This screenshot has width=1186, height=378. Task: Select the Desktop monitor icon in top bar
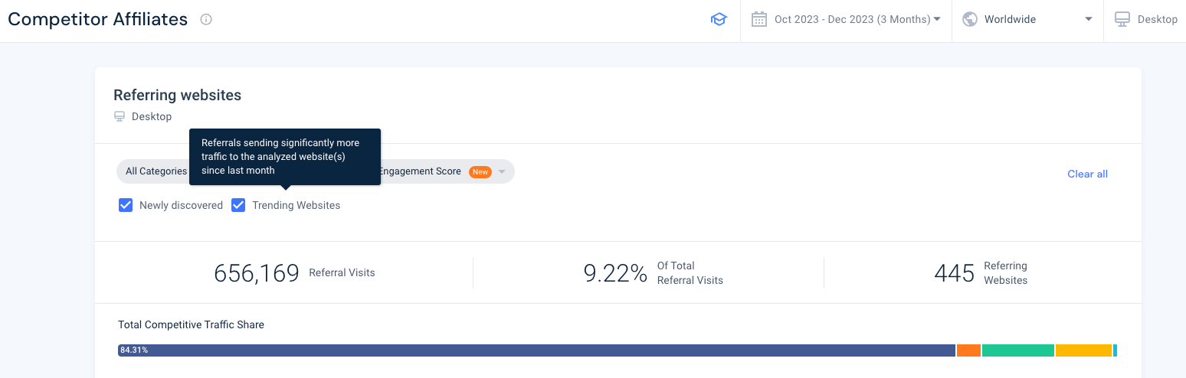pos(1122,19)
